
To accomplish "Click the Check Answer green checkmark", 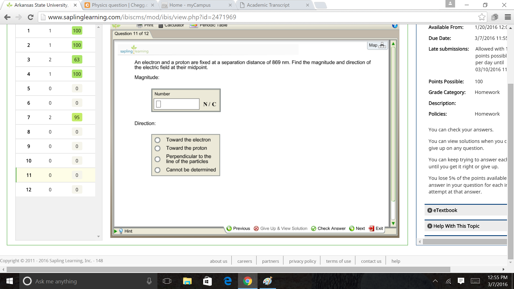I will tap(313, 229).
